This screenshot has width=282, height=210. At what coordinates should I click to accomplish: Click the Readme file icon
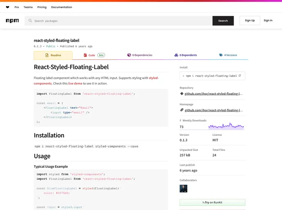coord(47,55)
